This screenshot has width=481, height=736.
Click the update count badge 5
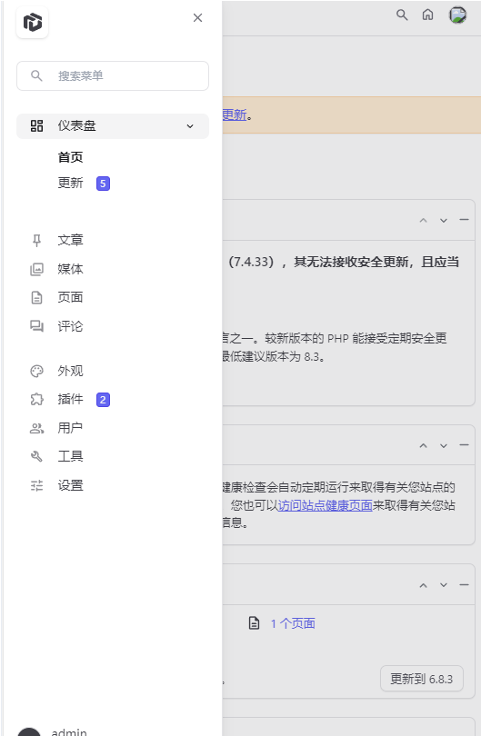(103, 184)
